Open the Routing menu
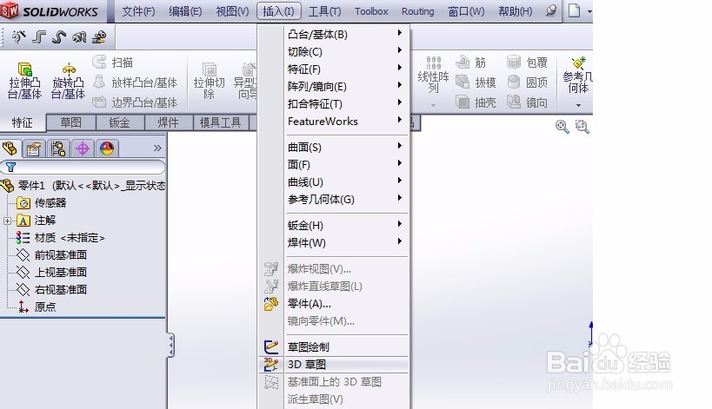Screen dimensions: 712x409 tap(418, 11)
